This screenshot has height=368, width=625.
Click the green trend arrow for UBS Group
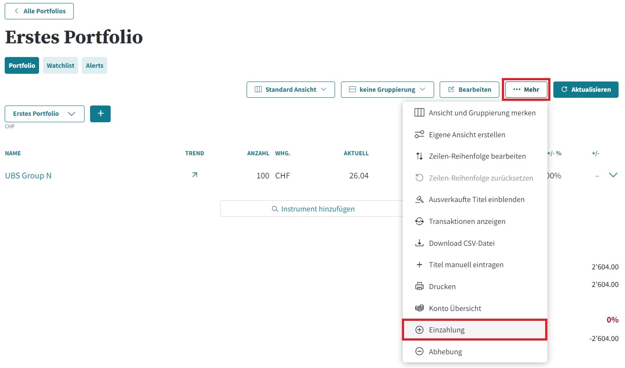pos(195,175)
